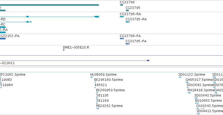Click the EK260959.5prime label
The width and height of the screenshot is (223, 115).
click(110, 90)
